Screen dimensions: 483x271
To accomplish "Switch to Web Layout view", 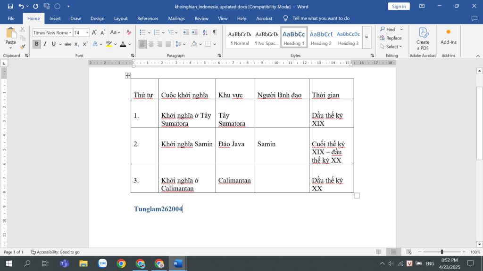I will click(x=409, y=252).
